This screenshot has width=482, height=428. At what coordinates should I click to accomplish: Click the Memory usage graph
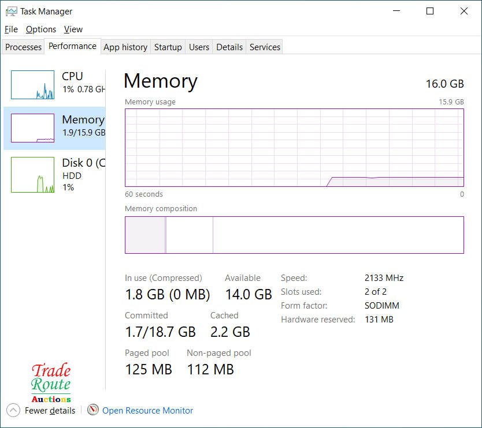point(294,148)
